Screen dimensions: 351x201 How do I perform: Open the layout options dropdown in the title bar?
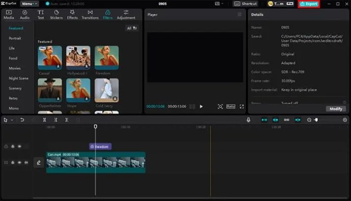coord(219,4)
